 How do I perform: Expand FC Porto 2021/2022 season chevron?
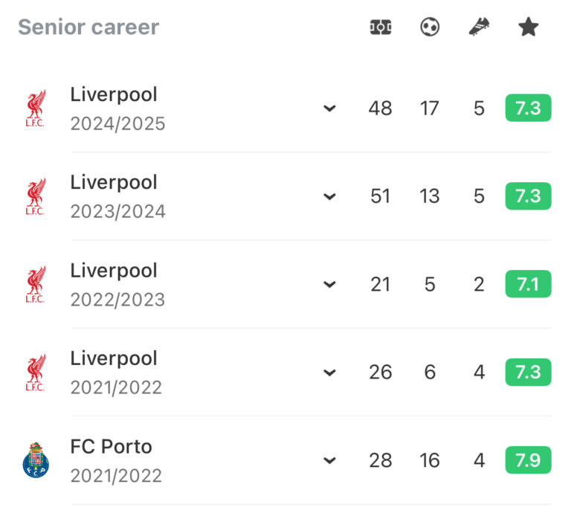(329, 460)
